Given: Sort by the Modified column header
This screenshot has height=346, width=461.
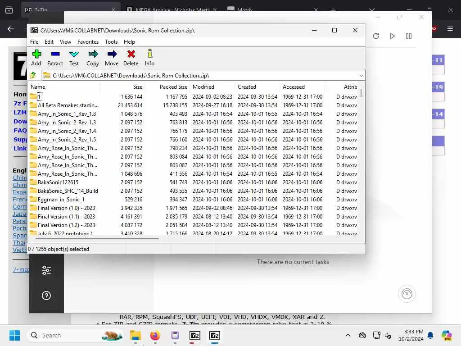Looking at the screenshot, I should point(212,87).
